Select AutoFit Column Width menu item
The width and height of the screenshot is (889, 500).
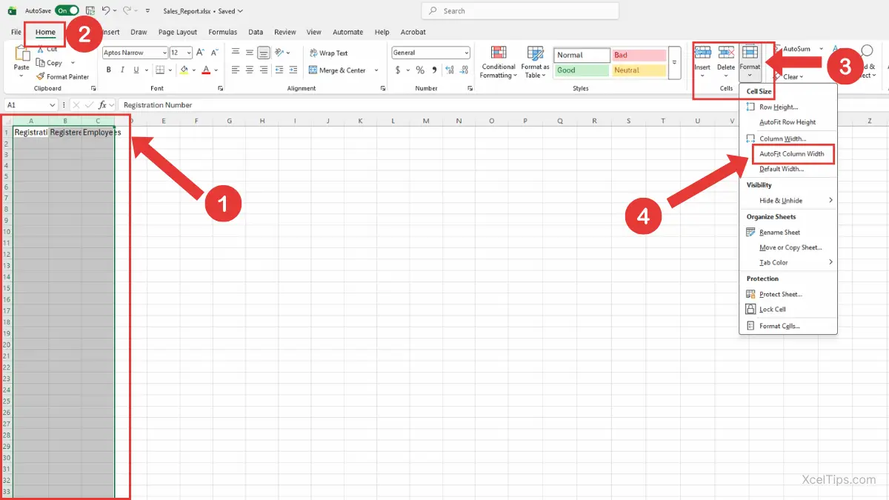click(x=791, y=154)
